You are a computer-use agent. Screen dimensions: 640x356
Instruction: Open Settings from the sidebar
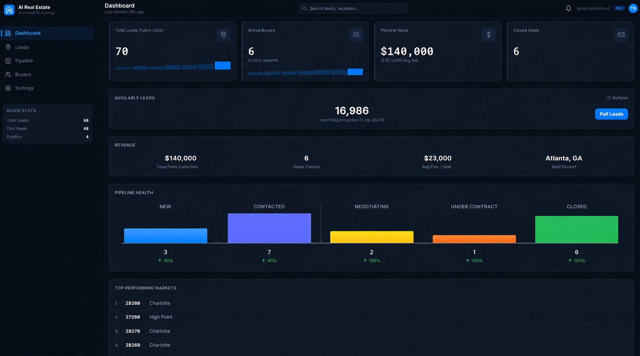pyautogui.click(x=47, y=88)
